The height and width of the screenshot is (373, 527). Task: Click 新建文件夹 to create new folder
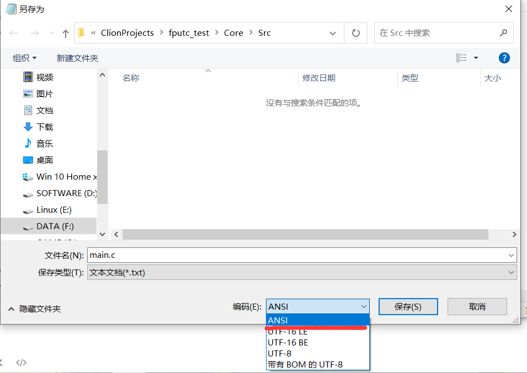click(x=77, y=58)
